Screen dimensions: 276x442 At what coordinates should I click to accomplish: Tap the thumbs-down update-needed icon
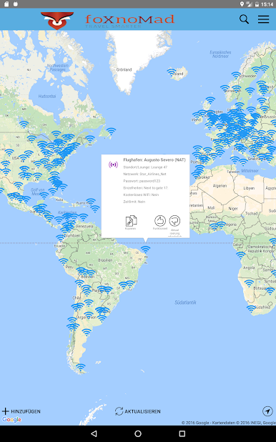tap(174, 221)
